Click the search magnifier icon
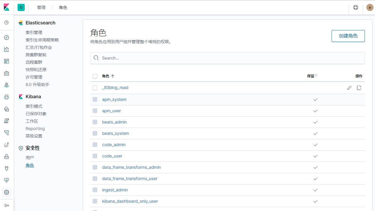The image size is (375, 211). [96, 58]
